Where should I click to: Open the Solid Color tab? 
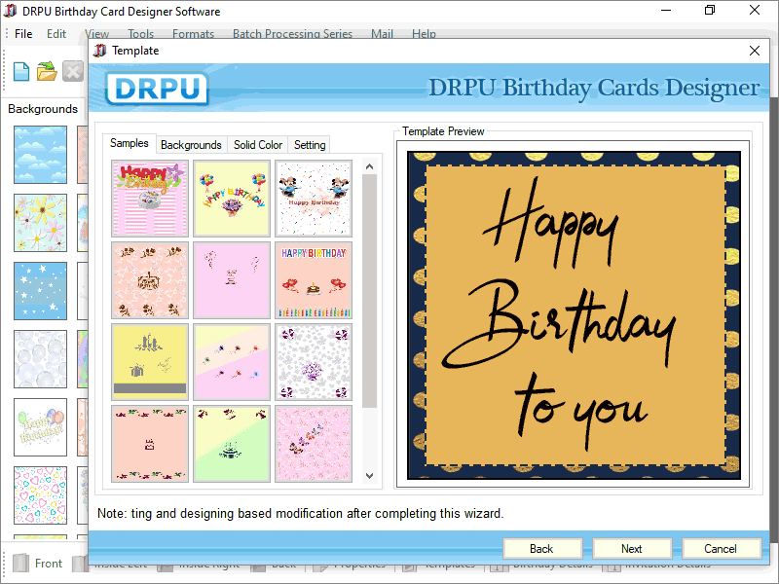[258, 145]
